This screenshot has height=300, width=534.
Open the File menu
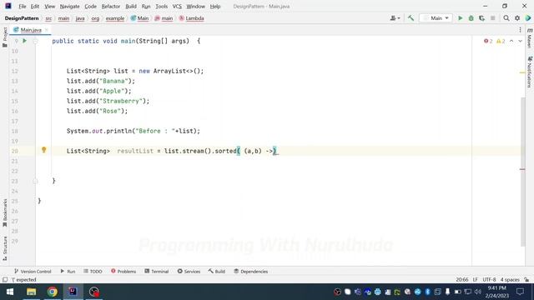(23, 7)
